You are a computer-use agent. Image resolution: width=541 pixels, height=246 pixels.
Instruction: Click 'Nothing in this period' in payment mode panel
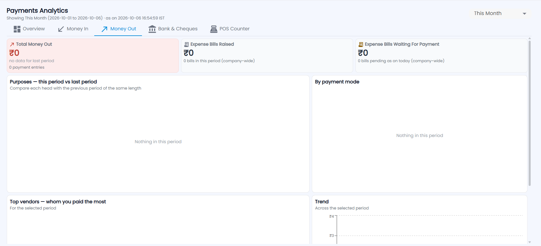(420, 136)
